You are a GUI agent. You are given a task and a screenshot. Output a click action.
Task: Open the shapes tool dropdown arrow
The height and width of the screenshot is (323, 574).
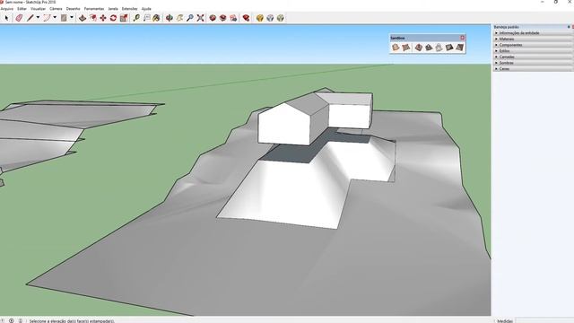pyautogui.click(x=72, y=18)
